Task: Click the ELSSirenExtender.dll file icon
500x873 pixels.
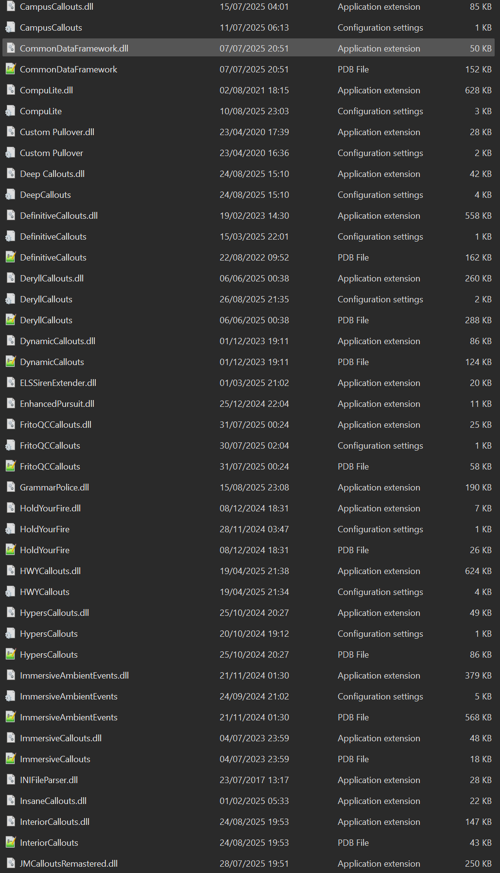Action: [x=10, y=383]
